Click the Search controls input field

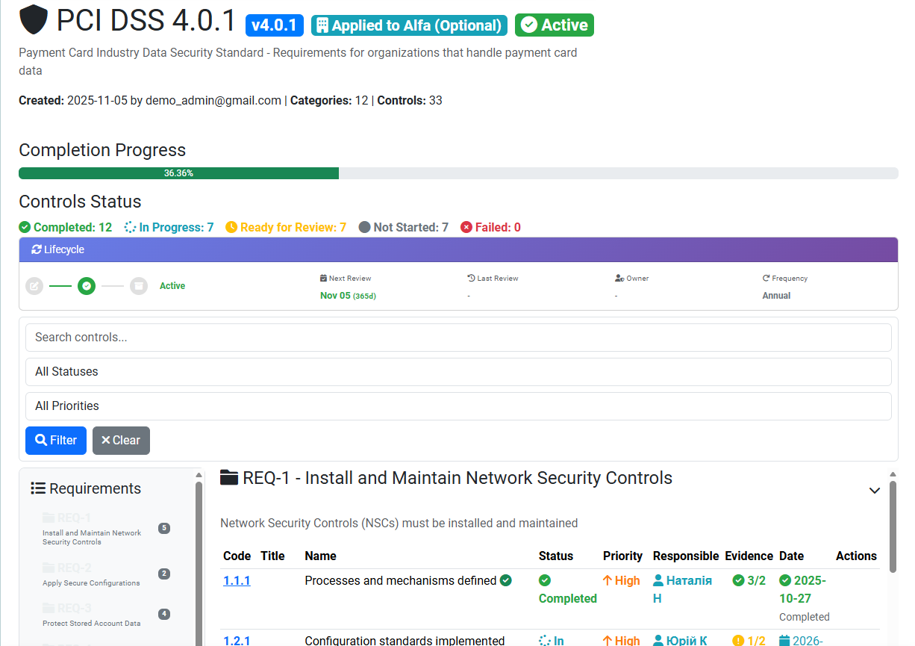pos(458,338)
